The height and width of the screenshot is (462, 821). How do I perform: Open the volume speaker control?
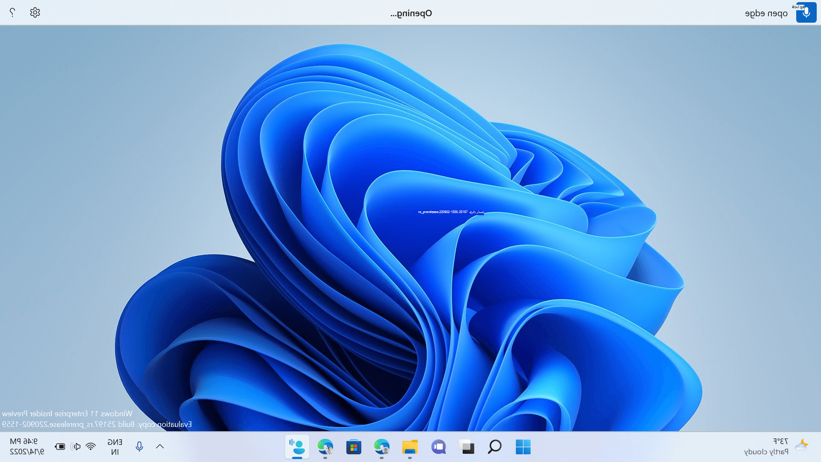point(76,447)
